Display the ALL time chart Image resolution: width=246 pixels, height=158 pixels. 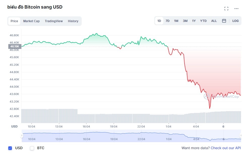[x=214, y=21]
